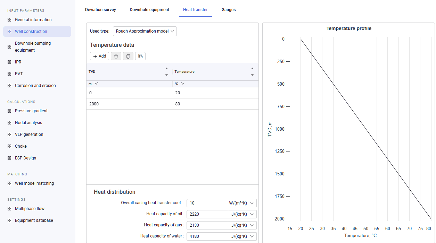Click the copy rows icon in Temperature data

128,56
